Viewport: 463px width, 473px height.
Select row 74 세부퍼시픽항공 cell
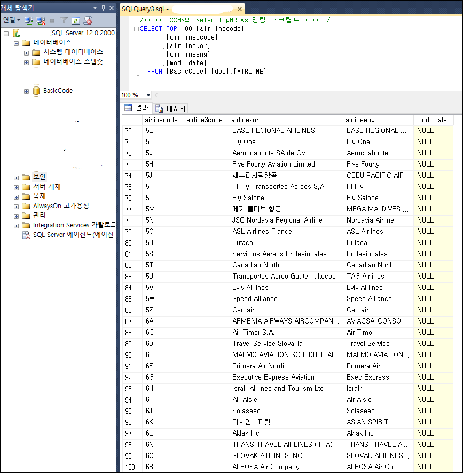pos(255,175)
